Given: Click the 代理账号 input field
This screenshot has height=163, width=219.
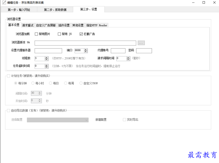Looking at the screenshot, I should (x=118, y=51).
